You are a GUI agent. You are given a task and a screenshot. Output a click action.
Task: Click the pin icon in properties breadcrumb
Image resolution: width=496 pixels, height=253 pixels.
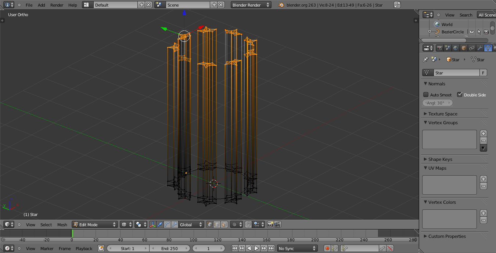(425, 59)
